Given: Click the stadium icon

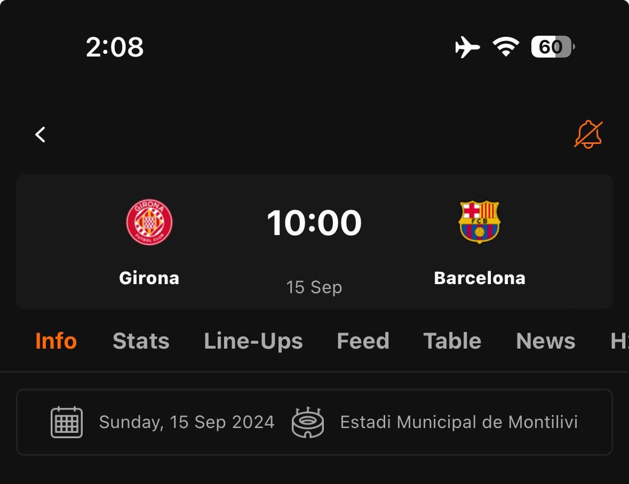Looking at the screenshot, I should 308,422.
